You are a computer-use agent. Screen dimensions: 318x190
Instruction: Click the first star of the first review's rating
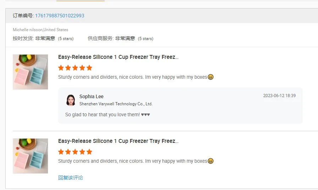pyautogui.click(x=61, y=68)
